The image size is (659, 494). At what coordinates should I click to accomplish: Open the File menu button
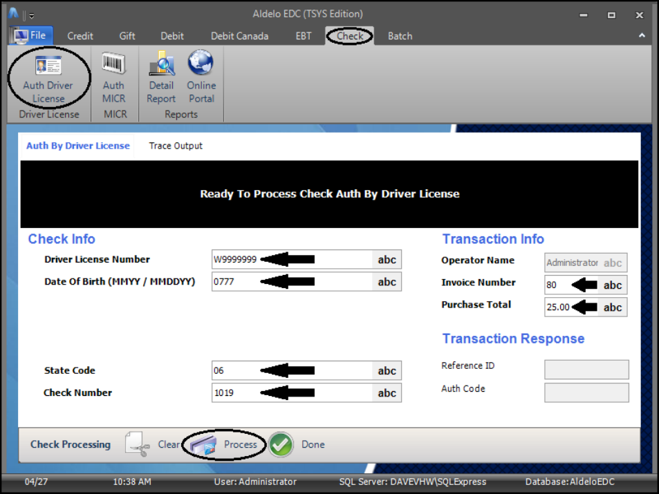click(x=30, y=36)
